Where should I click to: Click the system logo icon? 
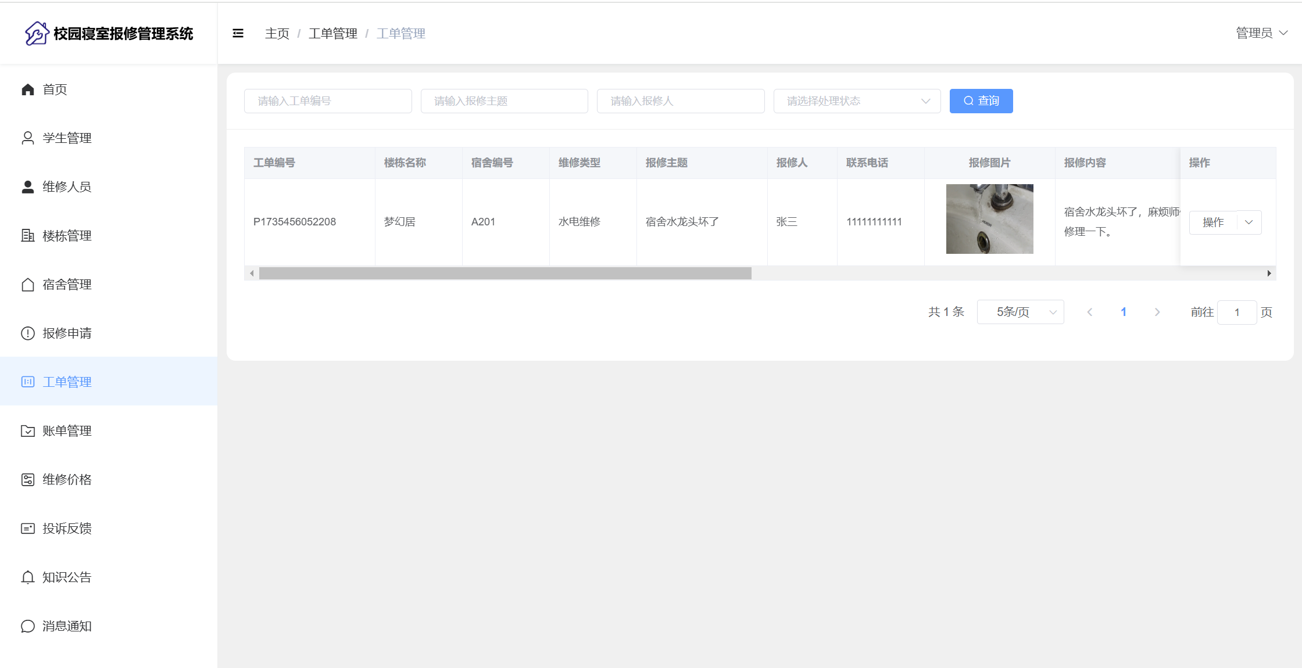[37, 34]
